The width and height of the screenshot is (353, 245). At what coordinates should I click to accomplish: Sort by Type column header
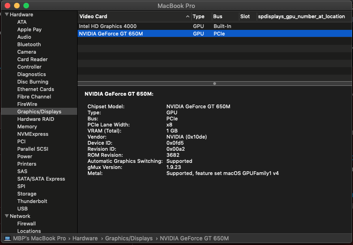point(198,16)
